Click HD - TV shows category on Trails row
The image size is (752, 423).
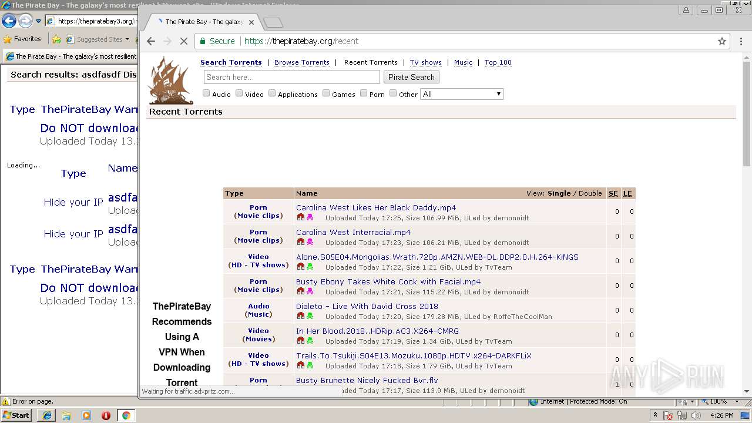coord(258,364)
